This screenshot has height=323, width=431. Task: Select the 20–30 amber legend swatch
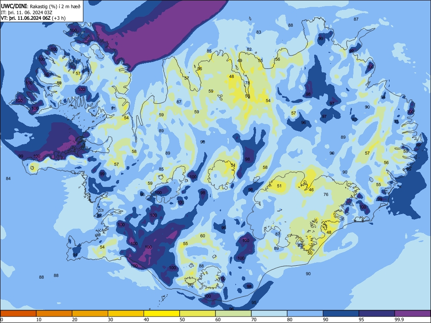pyautogui.click(x=90, y=314)
